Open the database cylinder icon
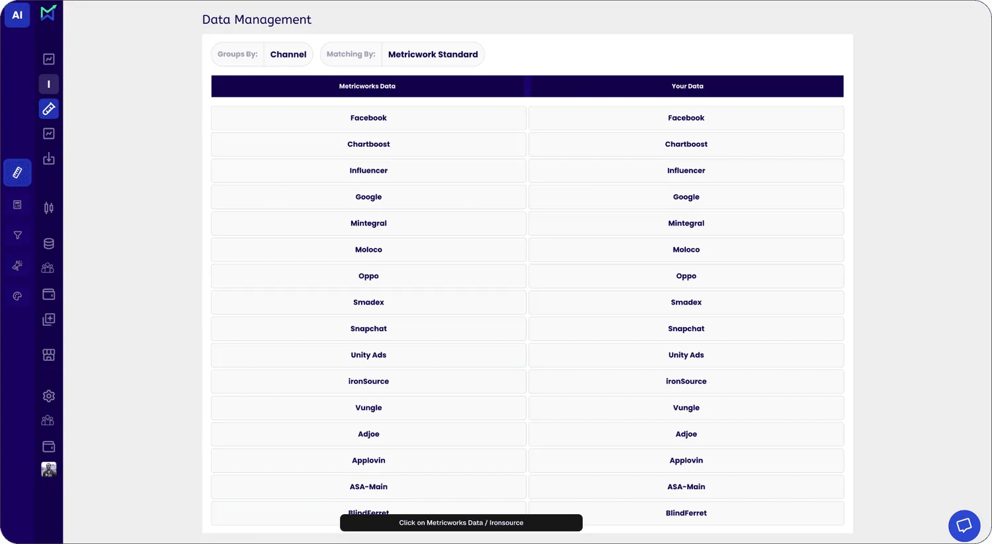Image resolution: width=992 pixels, height=544 pixels. coord(49,243)
